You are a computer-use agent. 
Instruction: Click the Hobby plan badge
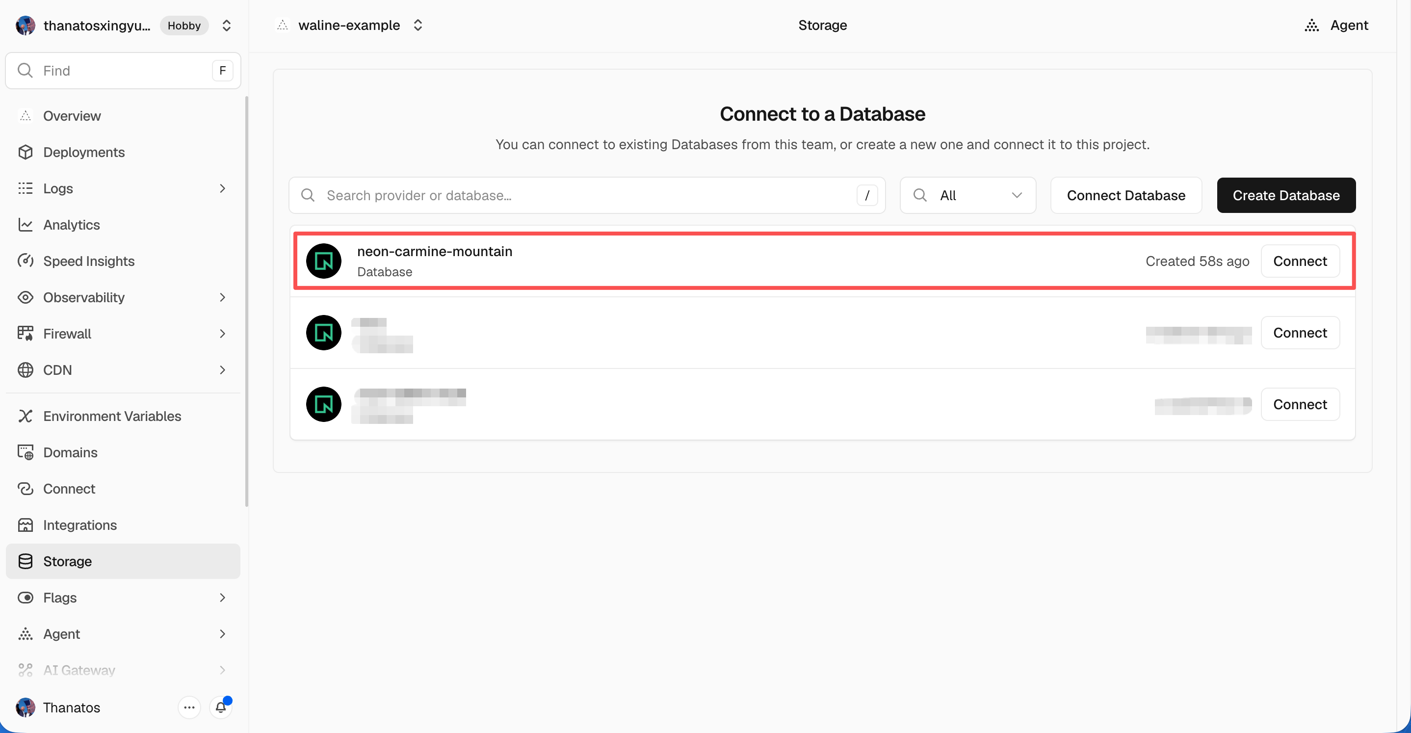coord(184,25)
